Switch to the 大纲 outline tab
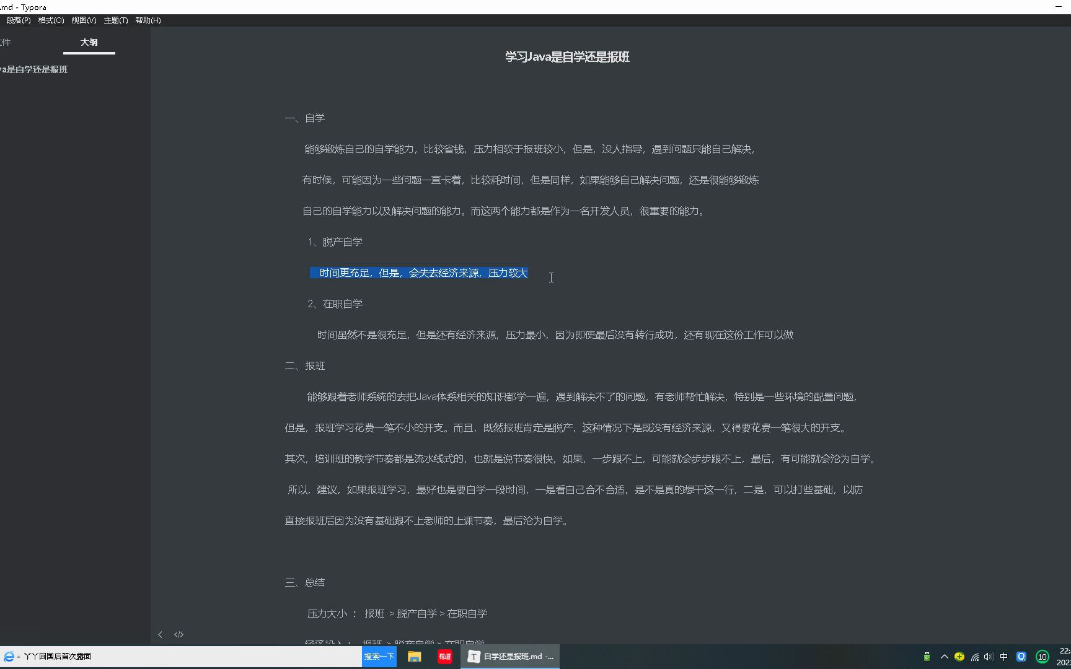1071x669 pixels. 89,42
